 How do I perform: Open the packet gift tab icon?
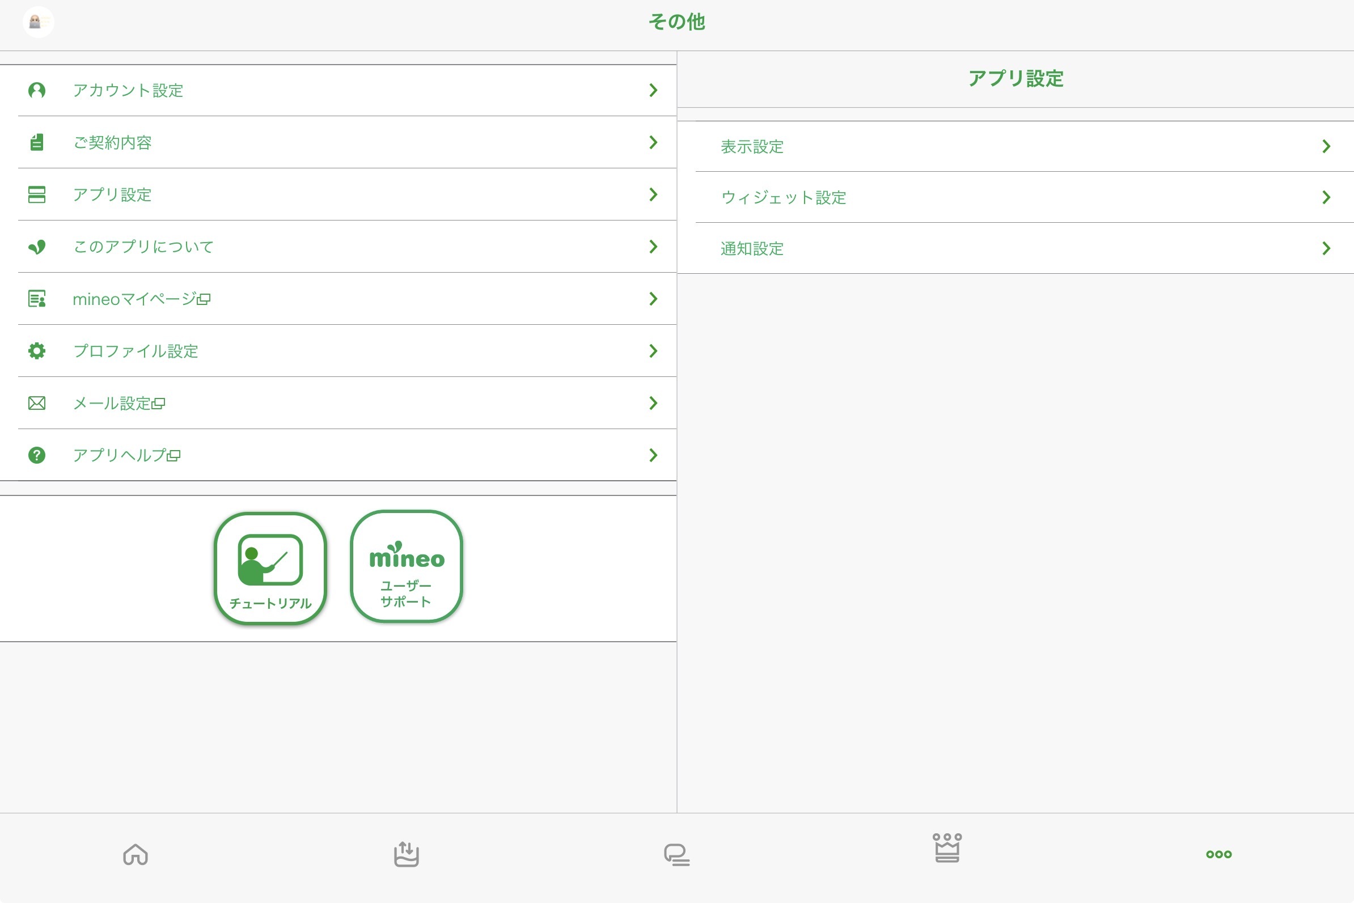pyautogui.click(x=406, y=854)
